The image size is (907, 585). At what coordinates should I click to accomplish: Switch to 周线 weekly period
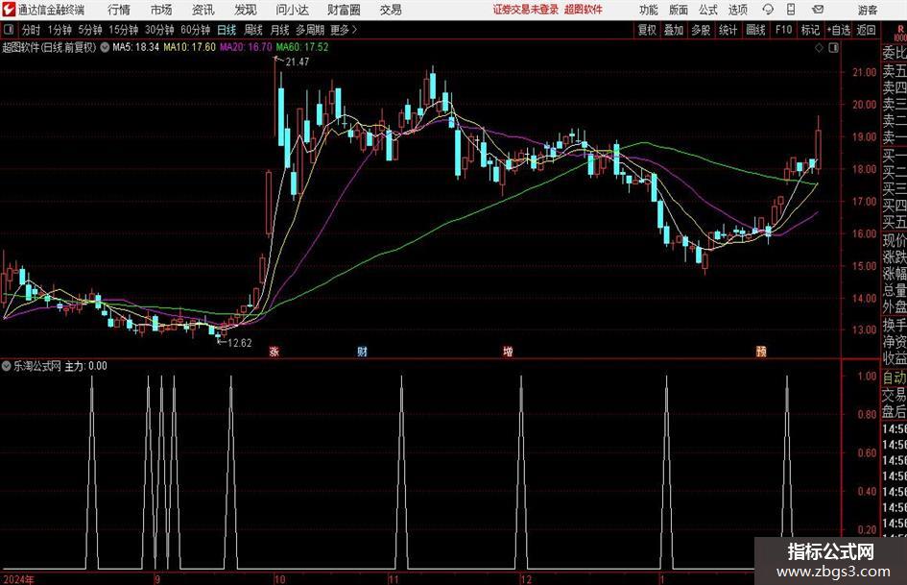(x=253, y=30)
